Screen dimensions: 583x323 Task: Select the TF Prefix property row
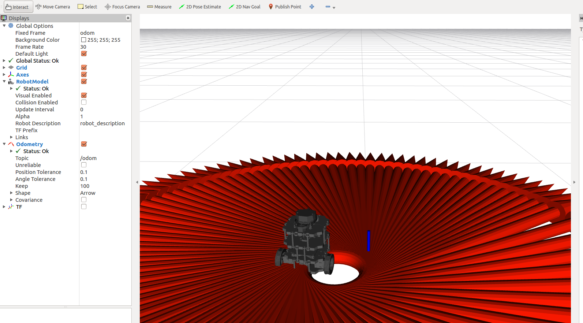click(x=66, y=130)
